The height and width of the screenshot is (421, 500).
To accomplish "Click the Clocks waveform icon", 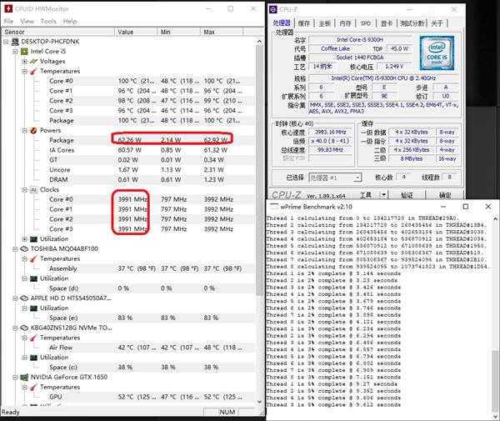I will point(33,190).
